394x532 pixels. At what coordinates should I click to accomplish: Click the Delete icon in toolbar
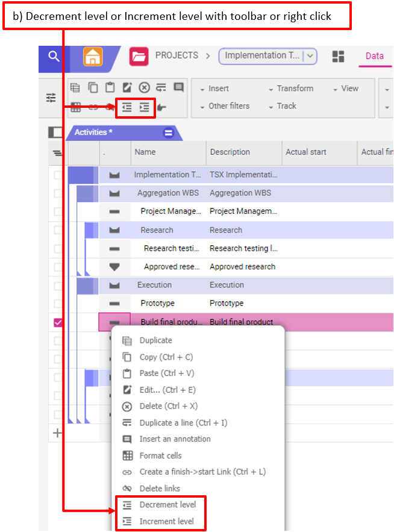(144, 88)
